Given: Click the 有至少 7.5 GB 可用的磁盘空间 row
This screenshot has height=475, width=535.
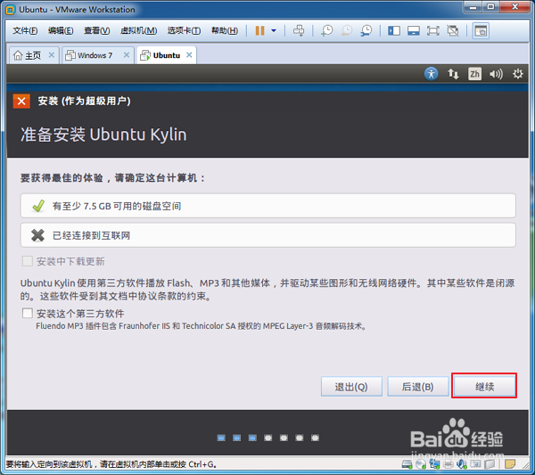Looking at the screenshot, I should point(267,206).
